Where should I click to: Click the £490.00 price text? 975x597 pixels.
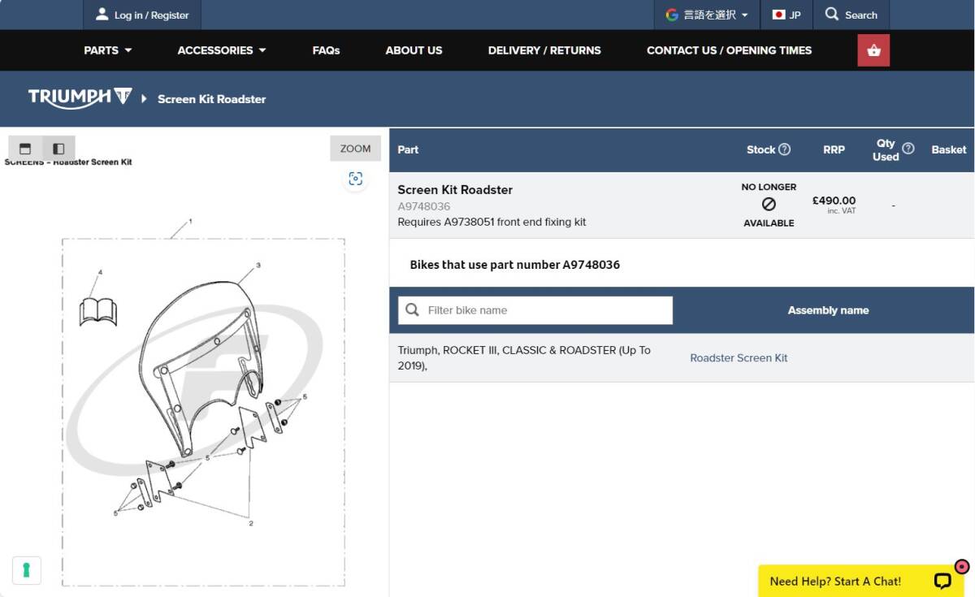(834, 201)
